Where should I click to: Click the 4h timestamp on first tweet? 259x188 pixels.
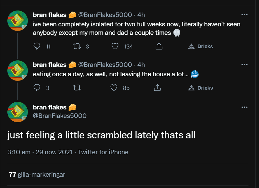141,15
